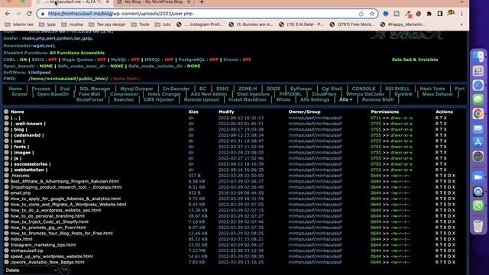Select checkbox for minhazulasif.zip
This screenshot has height=275, width=489.
point(6,251)
